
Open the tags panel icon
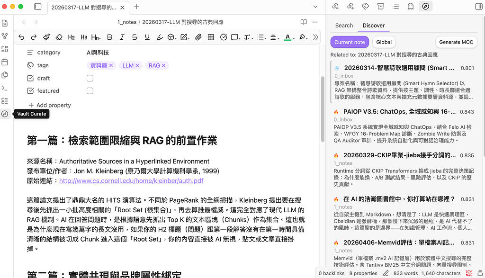pyautogui.click(x=366, y=6)
